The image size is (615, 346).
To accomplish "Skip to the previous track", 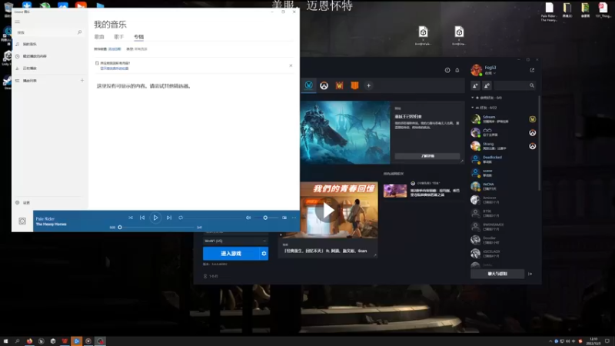I will tap(142, 218).
